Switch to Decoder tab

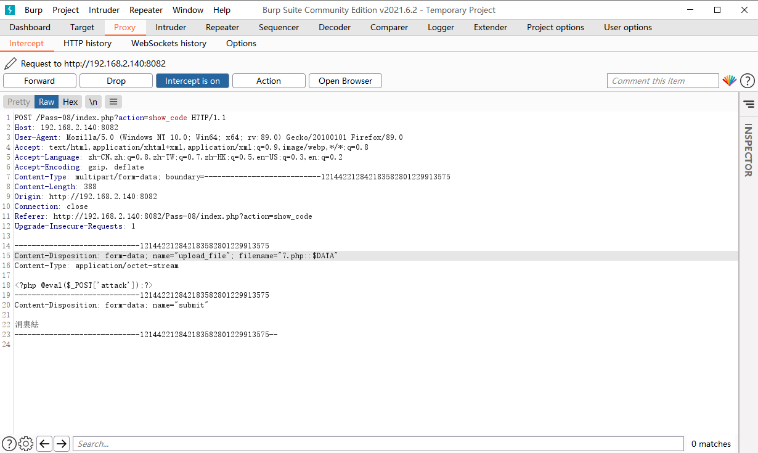click(335, 27)
